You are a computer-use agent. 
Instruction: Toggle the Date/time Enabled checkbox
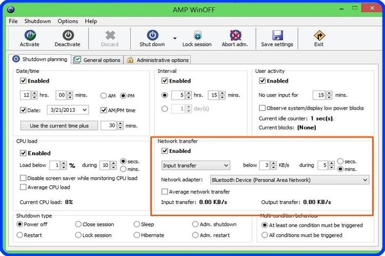(23, 81)
